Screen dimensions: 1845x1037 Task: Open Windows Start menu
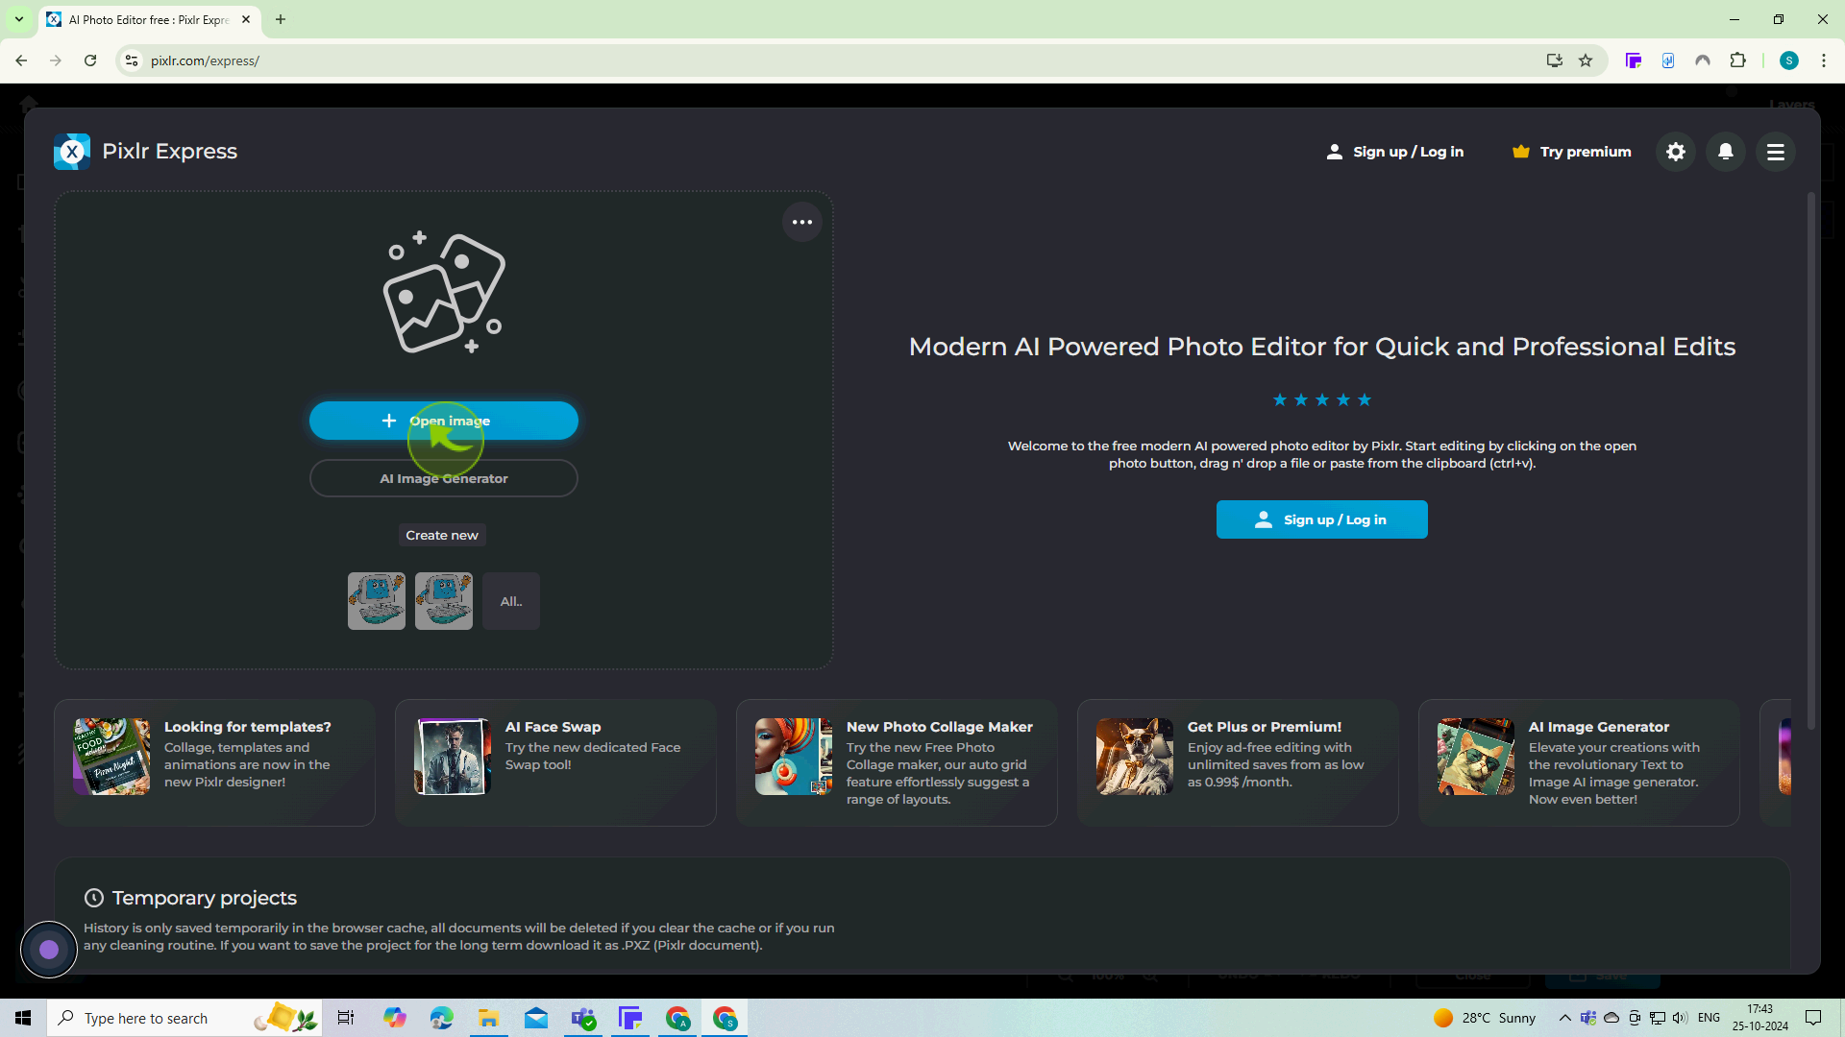(x=23, y=1018)
